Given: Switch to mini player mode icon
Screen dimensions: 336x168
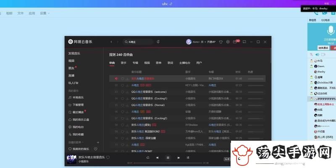Looking at the screenshot, I should 244,42.
